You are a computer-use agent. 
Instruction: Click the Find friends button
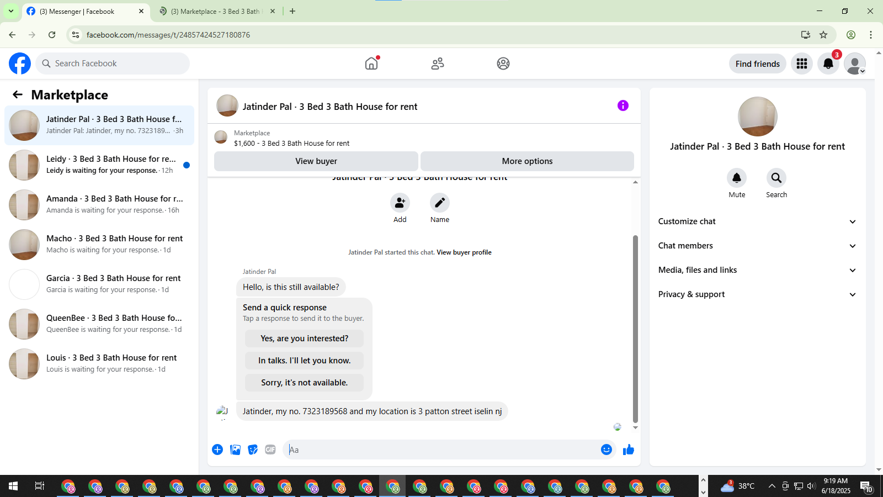pyautogui.click(x=758, y=64)
